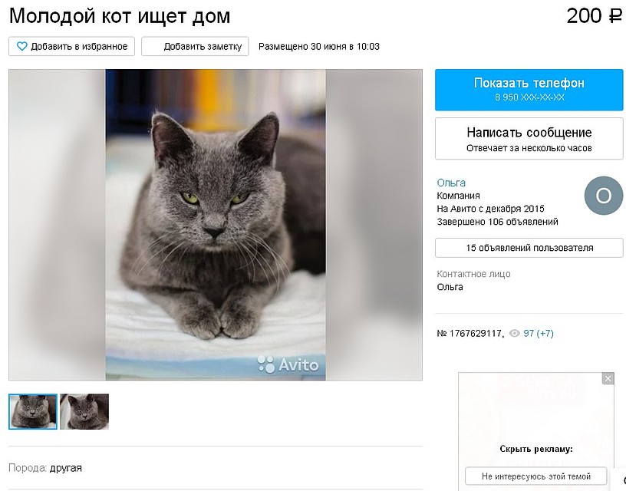Image resolution: width=626 pixels, height=491 pixels.
Task: Select the second cat thumbnail
Action: pyautogui.click(x=84, y=411)
